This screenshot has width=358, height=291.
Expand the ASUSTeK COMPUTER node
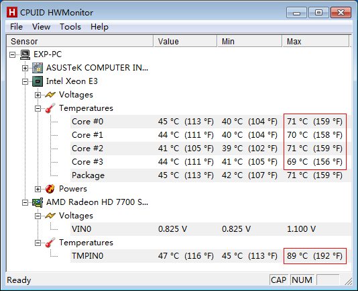click(25, 68)
